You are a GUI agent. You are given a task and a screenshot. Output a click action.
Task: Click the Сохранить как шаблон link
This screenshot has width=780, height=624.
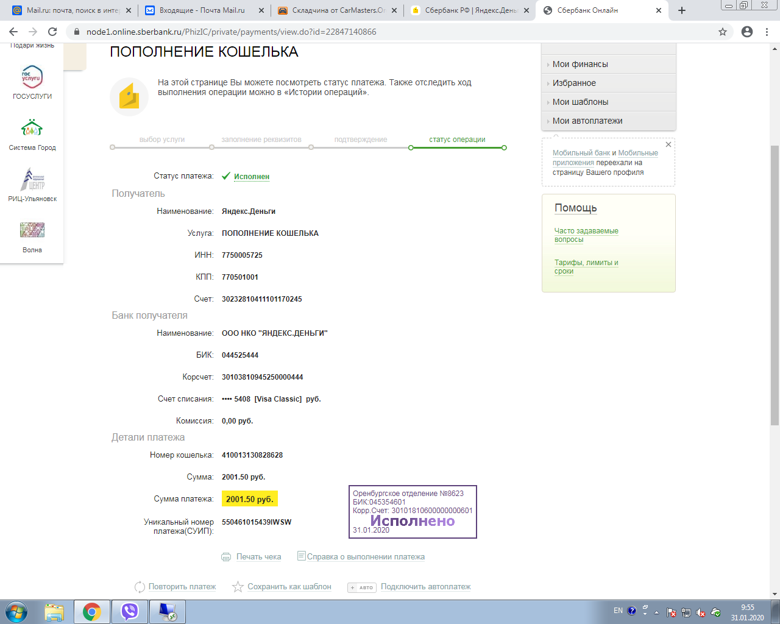289,587
